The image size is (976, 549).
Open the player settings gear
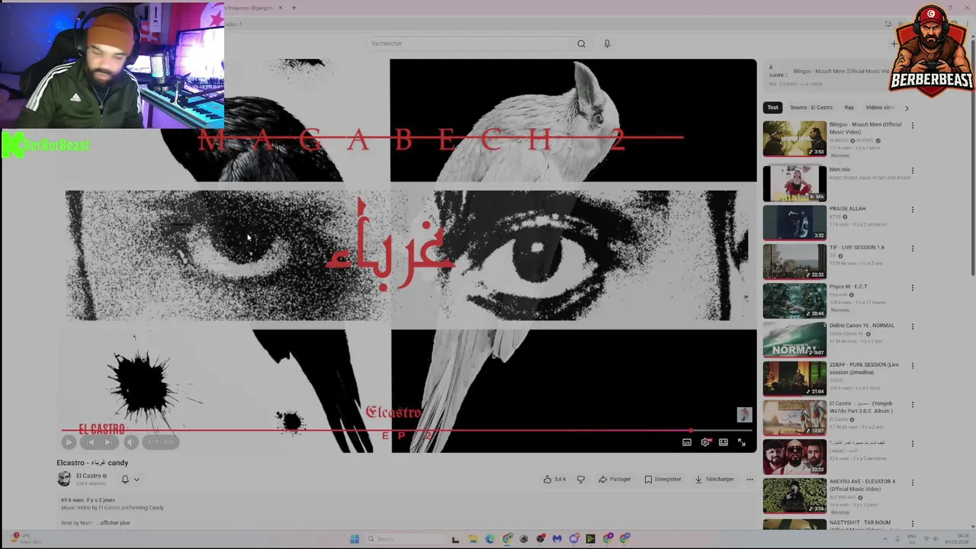[x=705, y=442]
